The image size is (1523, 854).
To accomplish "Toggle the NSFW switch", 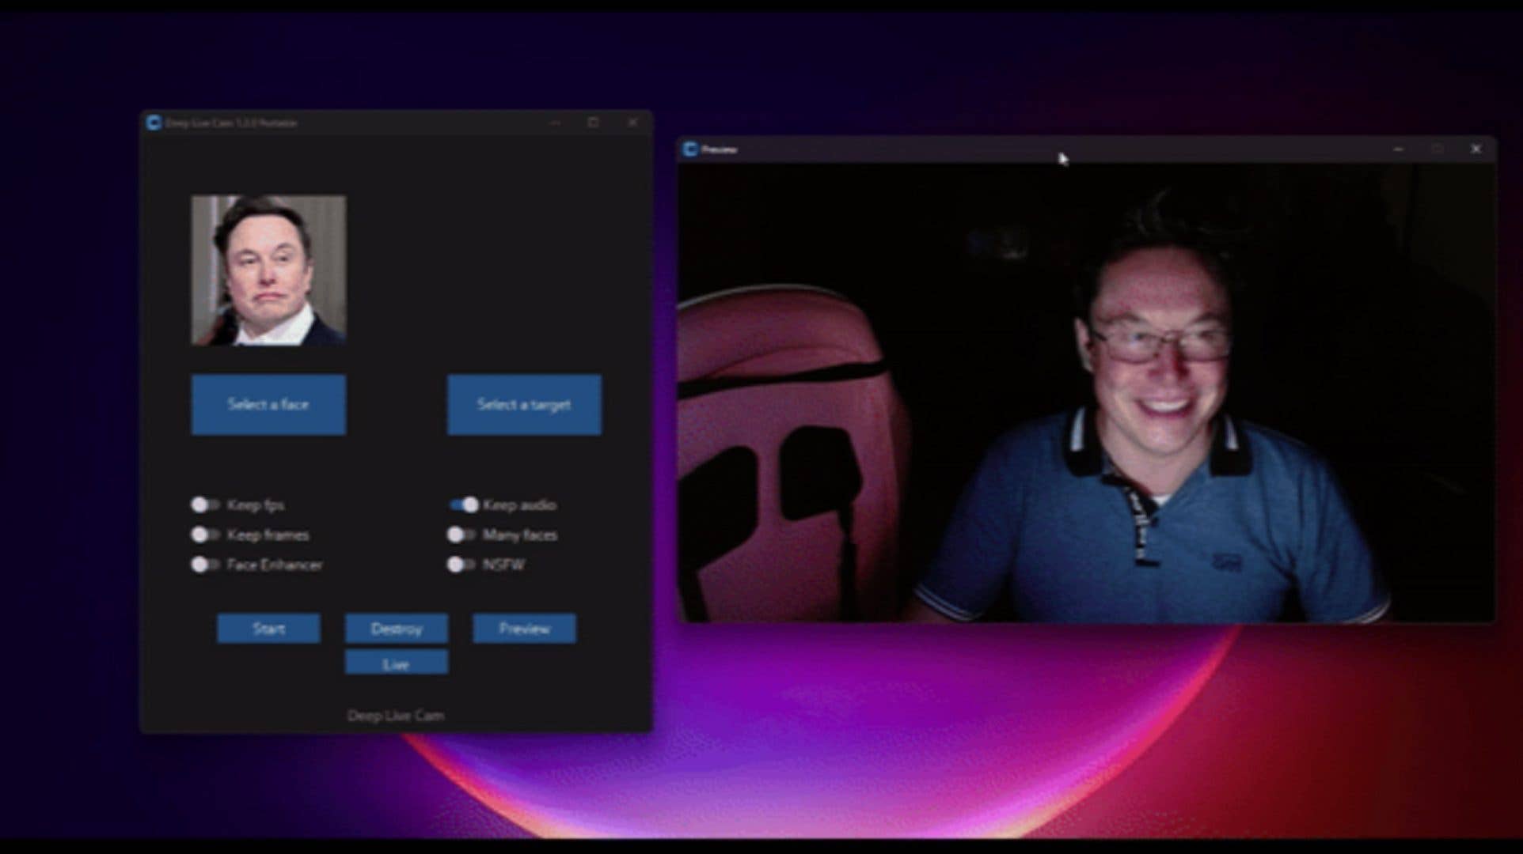I will 458,565.
